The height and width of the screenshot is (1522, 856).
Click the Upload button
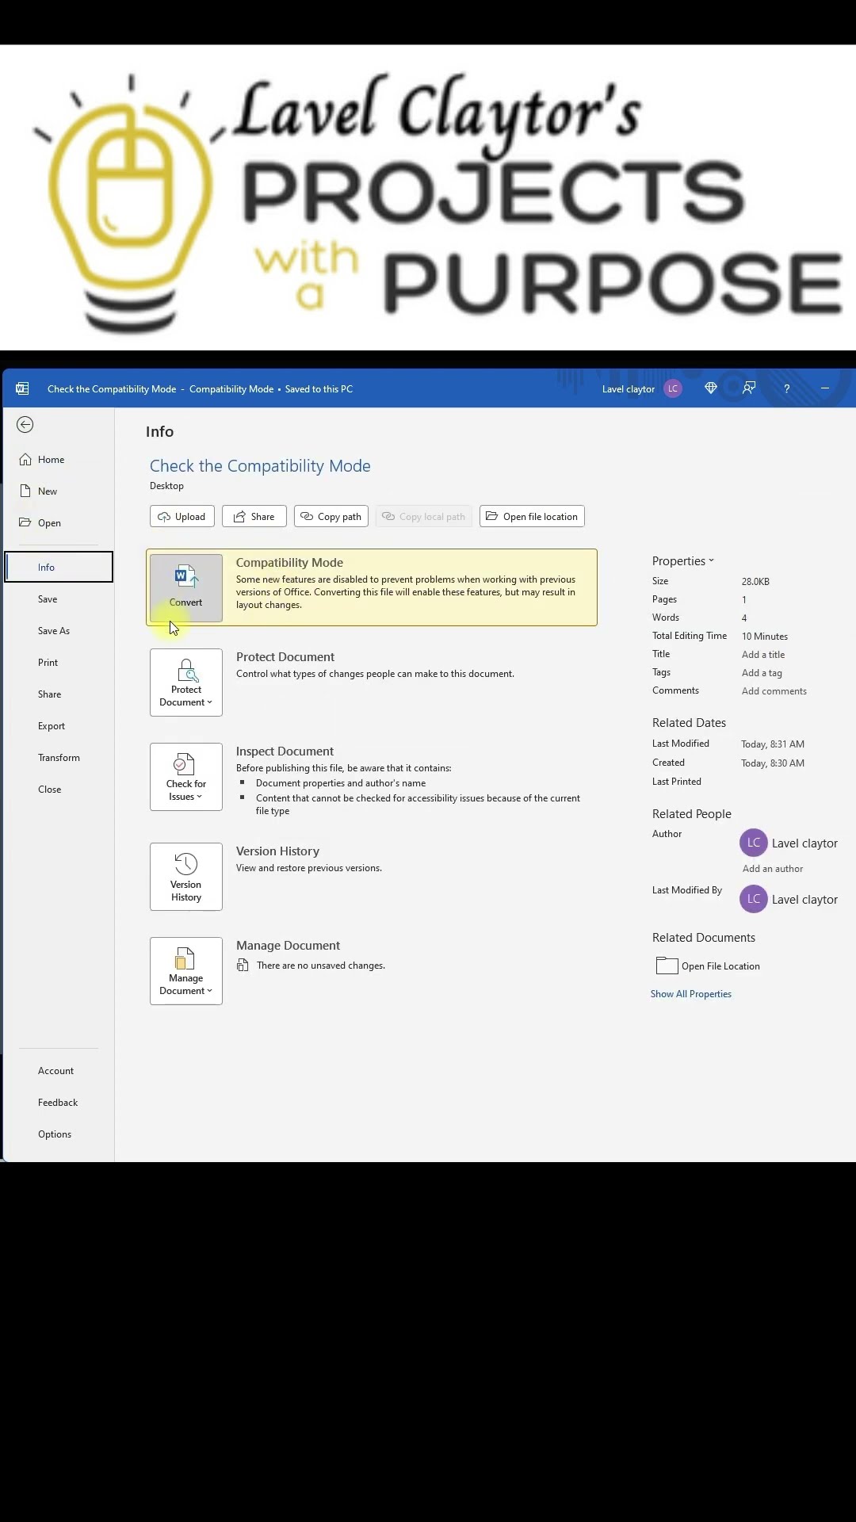(182, 517)
